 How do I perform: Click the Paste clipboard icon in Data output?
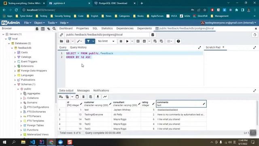(77, 97)
